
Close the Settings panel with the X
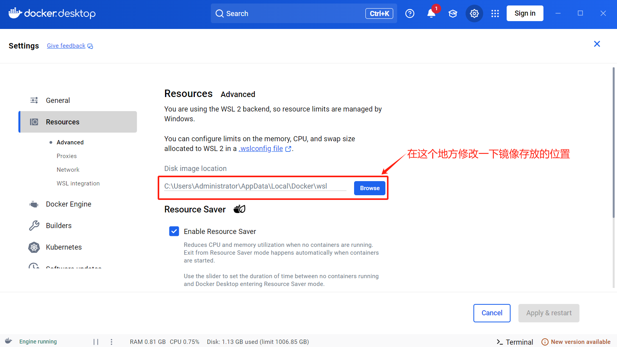597,44
